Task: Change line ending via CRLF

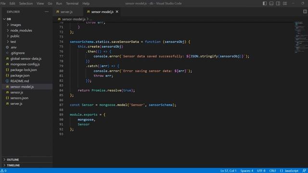Action: [x=272, y=171]
